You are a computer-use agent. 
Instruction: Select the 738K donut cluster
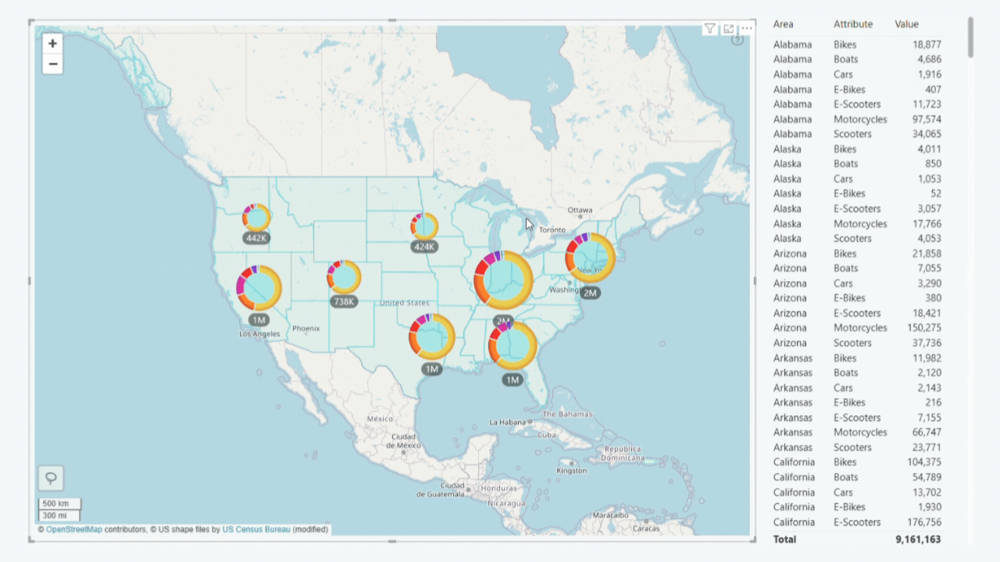pyautogui.click(x=345, y=277)
